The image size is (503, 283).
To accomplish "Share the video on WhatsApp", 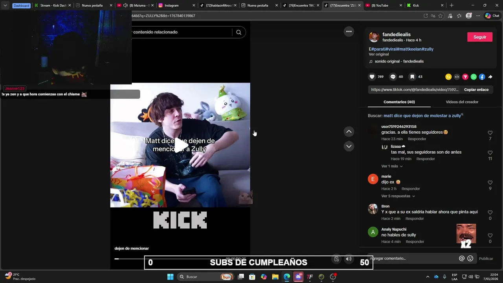I will (474, 77).
